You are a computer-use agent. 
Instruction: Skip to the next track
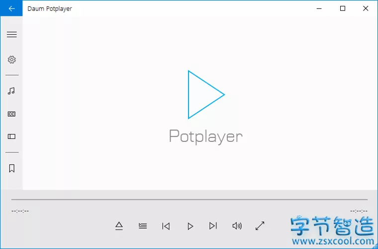click(213, 226)
